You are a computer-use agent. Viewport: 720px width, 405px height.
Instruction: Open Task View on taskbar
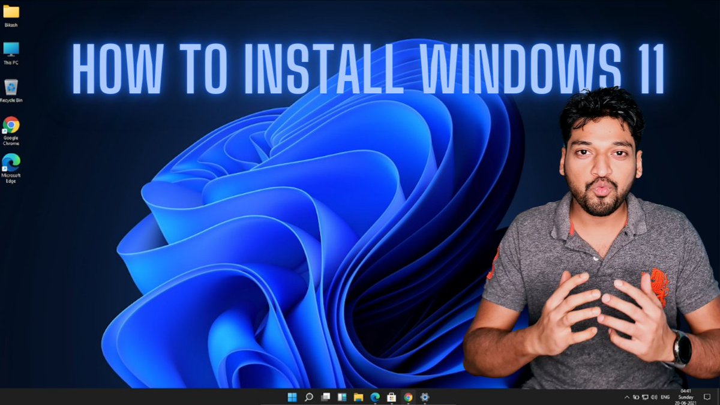[x=326, y=397]
